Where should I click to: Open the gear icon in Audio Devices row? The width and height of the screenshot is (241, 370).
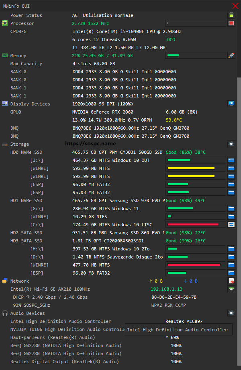pyautogui.click(x=231, y=313)
